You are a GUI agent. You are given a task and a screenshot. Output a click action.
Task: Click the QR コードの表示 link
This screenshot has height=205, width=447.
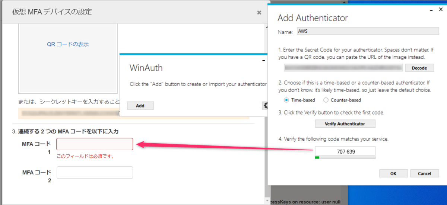click(68, 44)
